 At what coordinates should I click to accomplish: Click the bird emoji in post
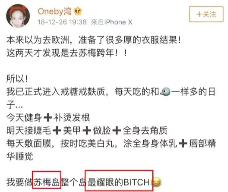point(165,92)
